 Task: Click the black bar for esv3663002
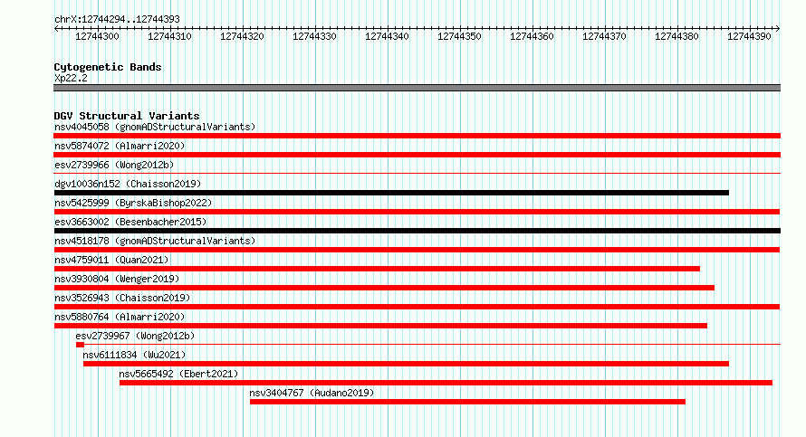[x=417, y=231]
